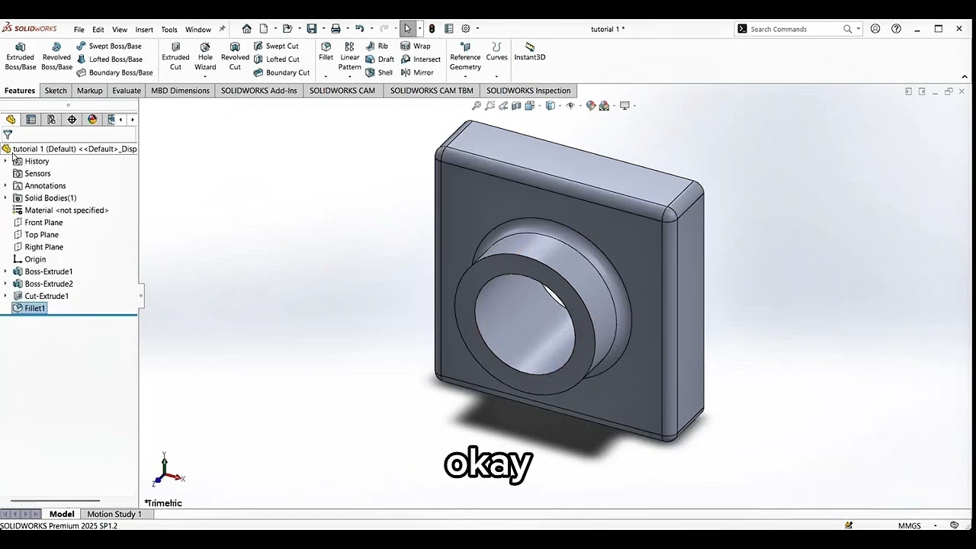Expand the Annotations tree node
Screen dimensions: 976x549
coord(5,185)
